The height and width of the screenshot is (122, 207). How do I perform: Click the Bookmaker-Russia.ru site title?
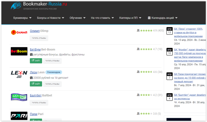[45, 4]
